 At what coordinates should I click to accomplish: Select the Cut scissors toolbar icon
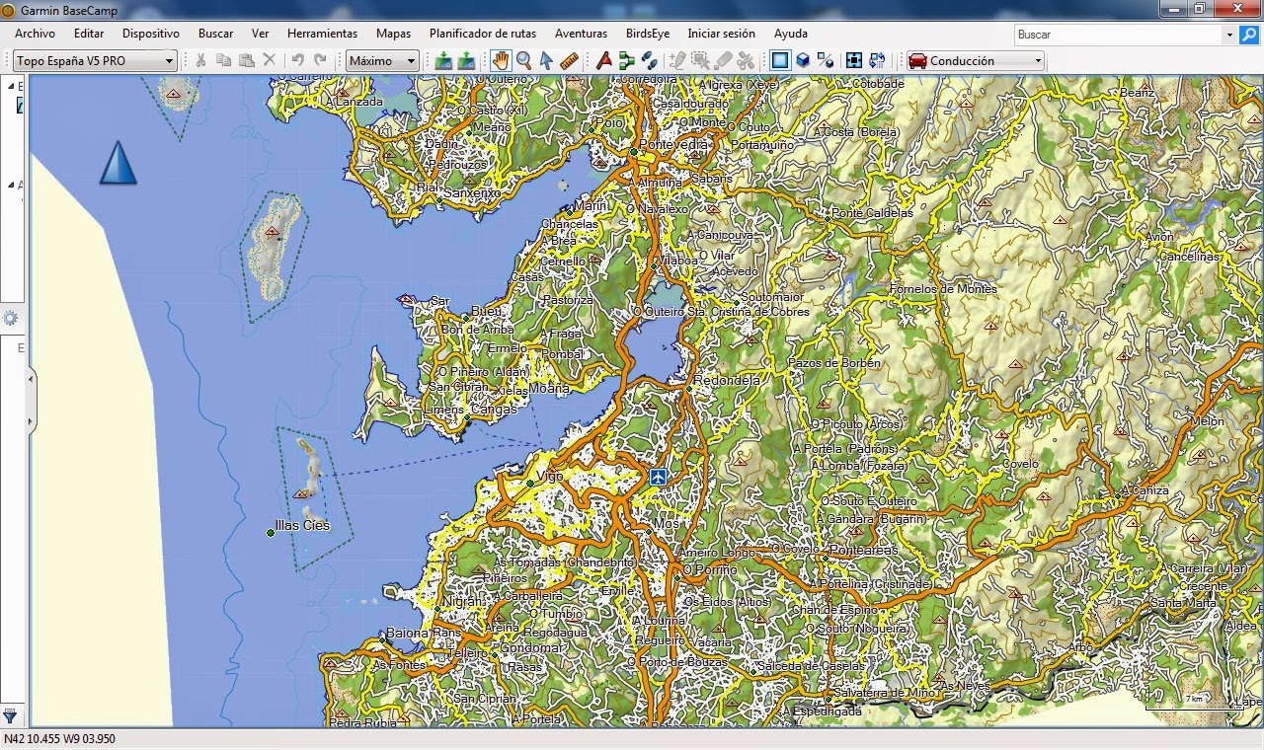pyautogui.click(x=200, y=60)
